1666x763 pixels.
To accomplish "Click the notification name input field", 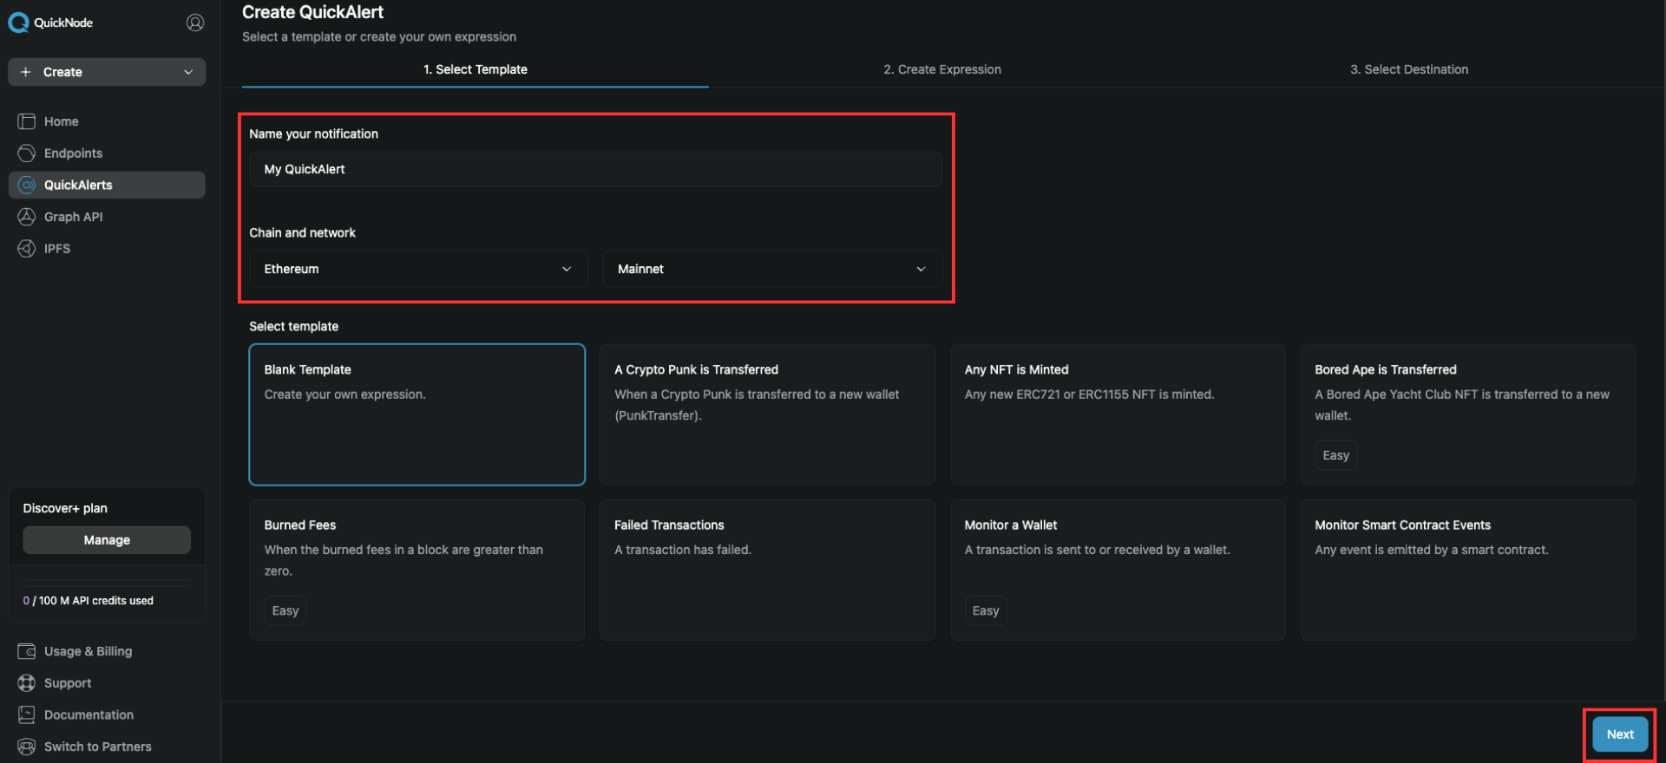I will [x=595, y=169].
